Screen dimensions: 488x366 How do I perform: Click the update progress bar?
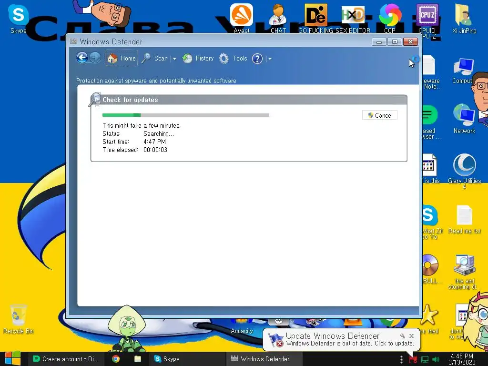(x=186, y=115)
